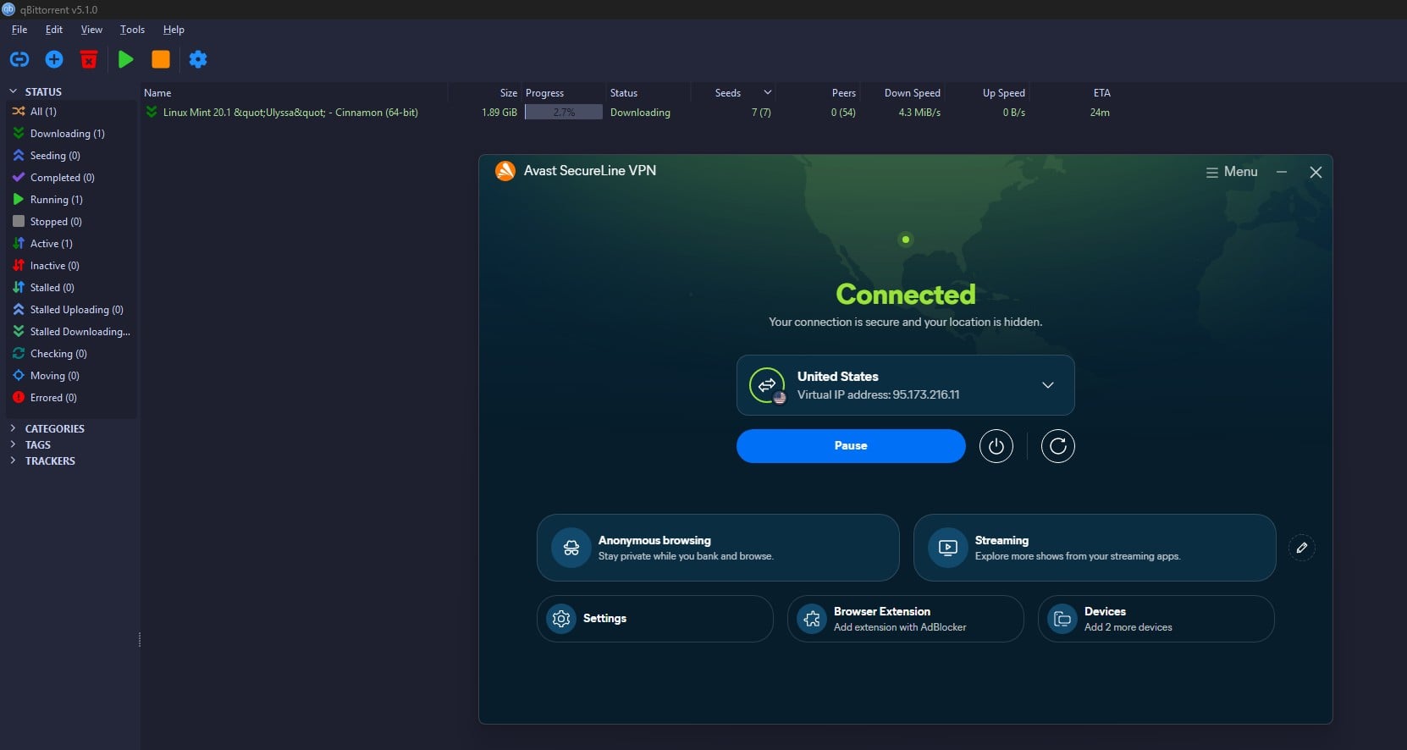Open the Anonymous browsing card
1407x750 pixels.
tap(718, 548)
